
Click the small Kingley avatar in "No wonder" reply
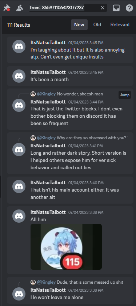[33, 94]
